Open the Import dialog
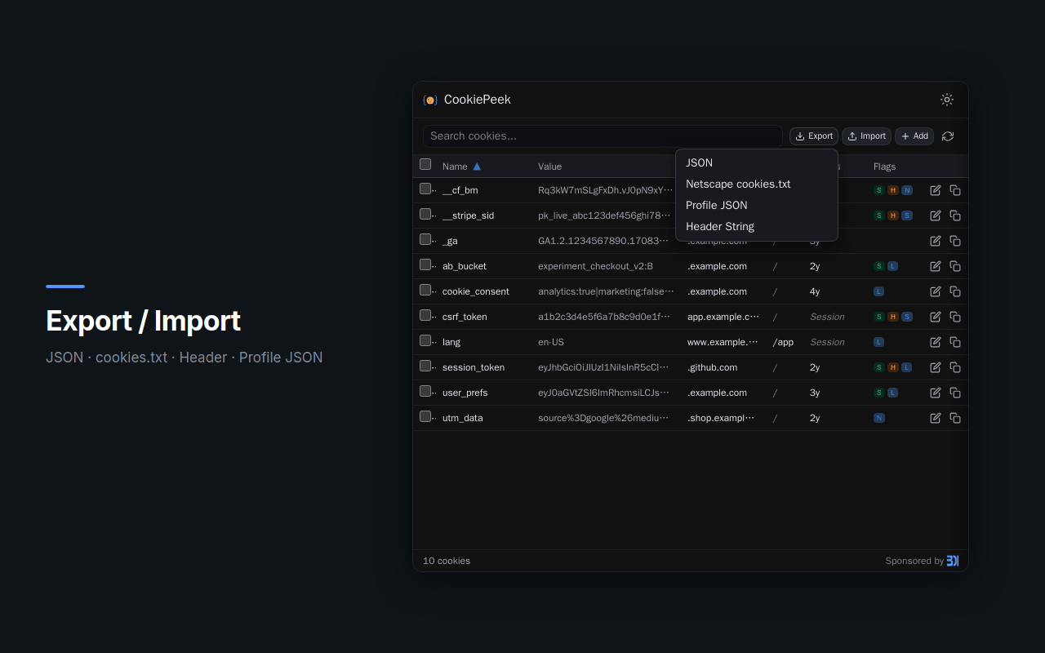Image resolution: width=1045 pixels, height=653 pixels. pyautogui.click(x=866, y=135)
